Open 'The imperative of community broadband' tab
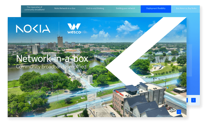This screenshot has width=209, height=126. tap(34, 8)
